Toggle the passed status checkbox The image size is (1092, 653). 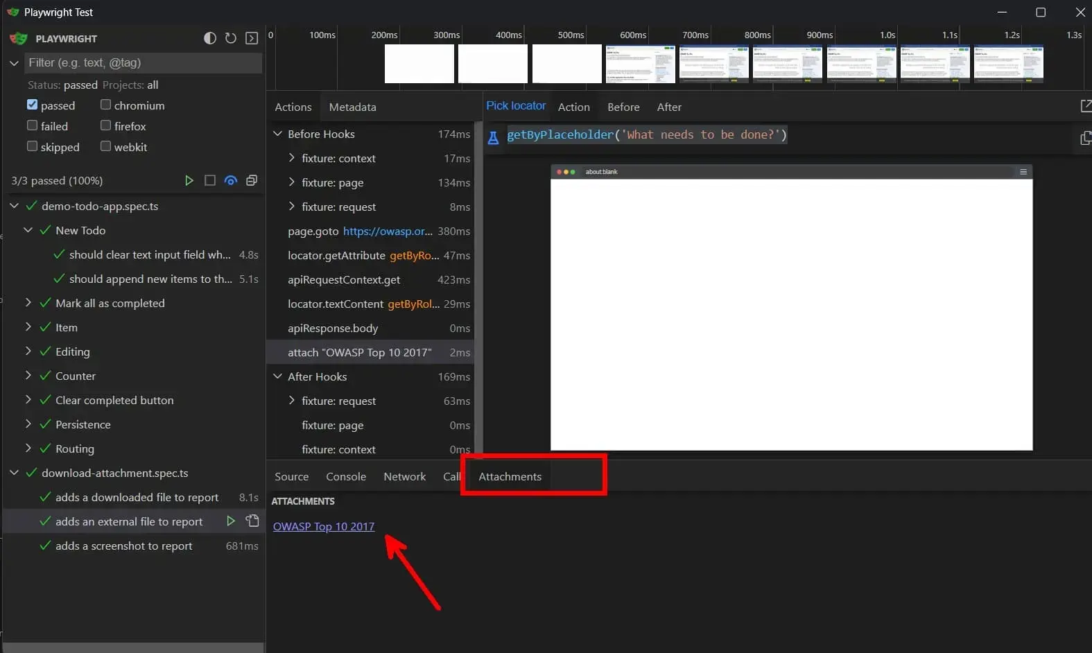point(32,105)
